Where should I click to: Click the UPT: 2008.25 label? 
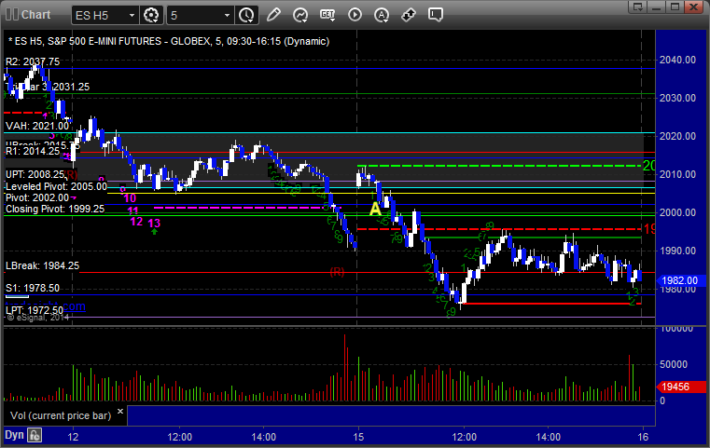(x=35, y=174)
